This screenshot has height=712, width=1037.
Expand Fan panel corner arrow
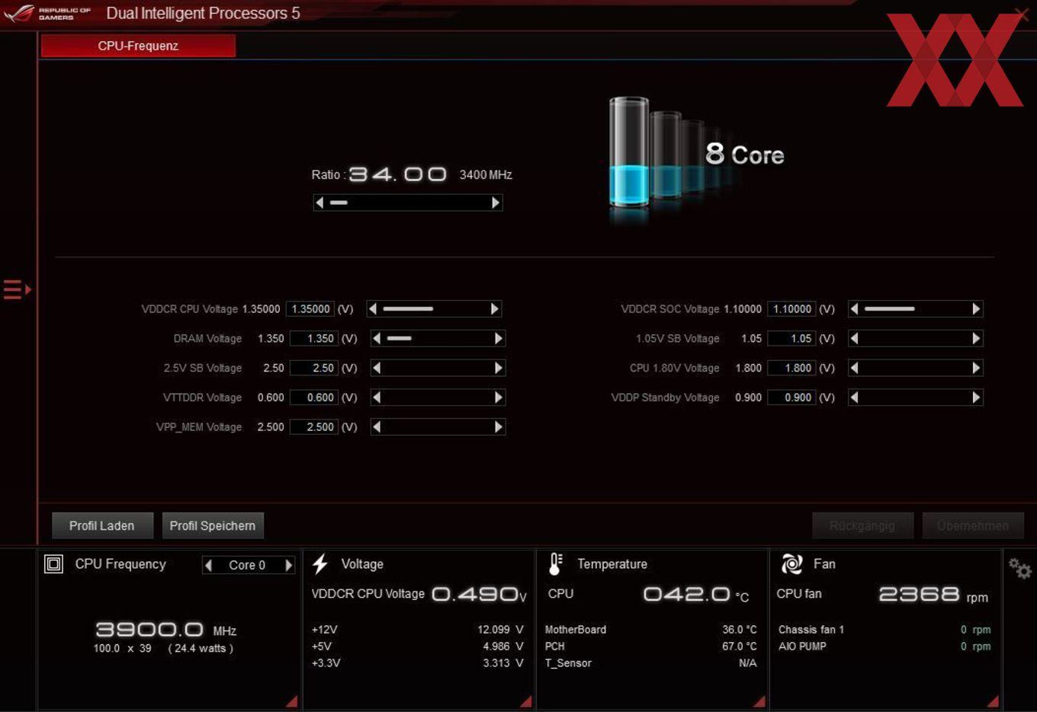[x=993, y=701]
